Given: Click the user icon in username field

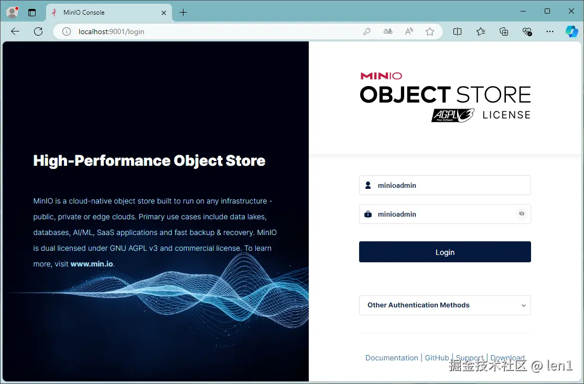Looking at the screenshot, I should tap(368, 185).
